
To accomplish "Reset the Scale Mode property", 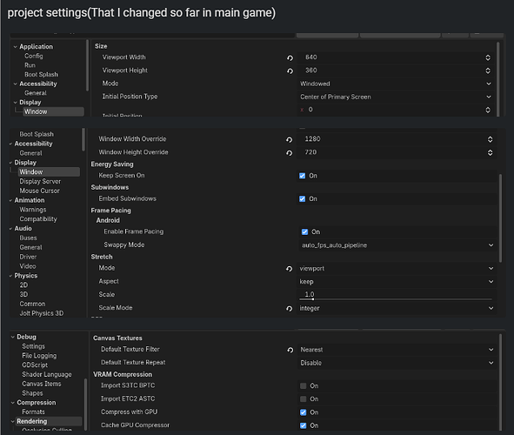I will tap(289, 309).
